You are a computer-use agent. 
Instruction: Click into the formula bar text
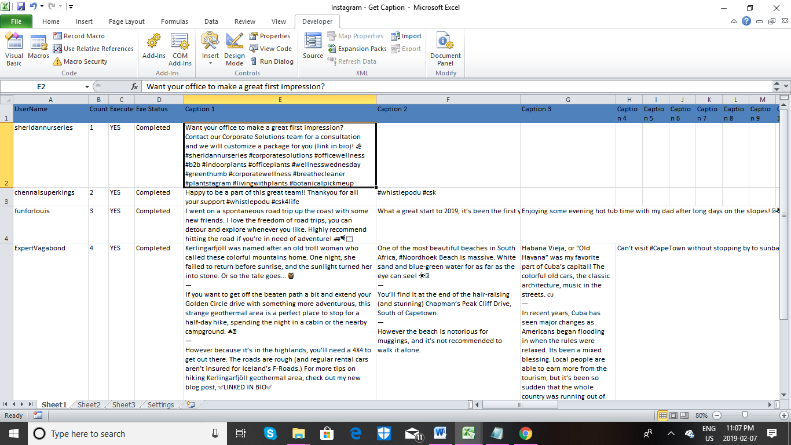pyautogui.click(x=457, y=86)
